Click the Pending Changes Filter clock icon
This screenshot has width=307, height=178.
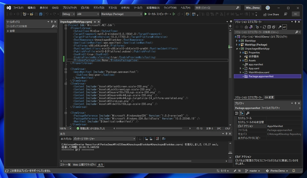[x=257, y=27]
